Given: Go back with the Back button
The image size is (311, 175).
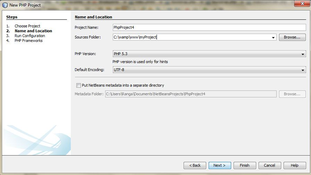Looking at the screenshot, I should [195, 165].
